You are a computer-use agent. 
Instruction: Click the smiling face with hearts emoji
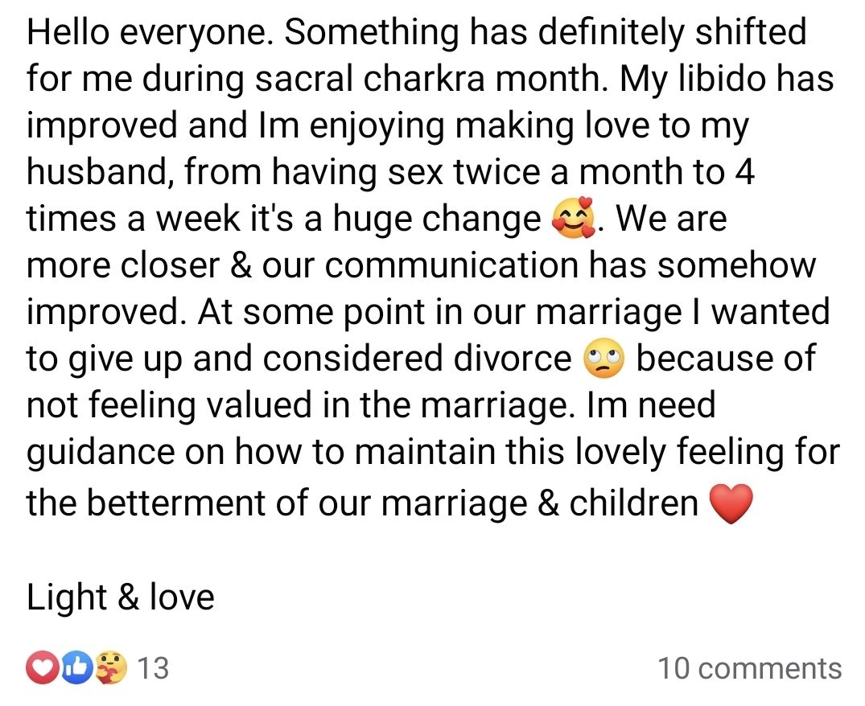click(x=574, y=220)
